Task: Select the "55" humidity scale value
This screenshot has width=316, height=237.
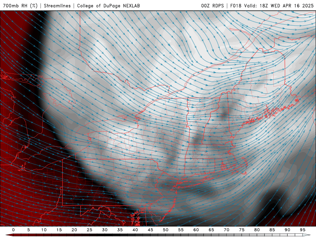Action: (181, 230)
